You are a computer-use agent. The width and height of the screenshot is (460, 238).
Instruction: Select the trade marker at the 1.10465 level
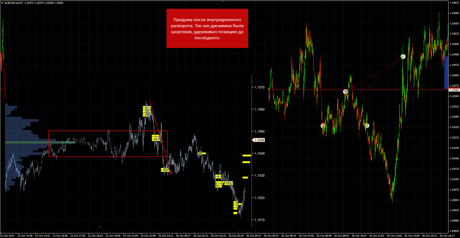403,56
